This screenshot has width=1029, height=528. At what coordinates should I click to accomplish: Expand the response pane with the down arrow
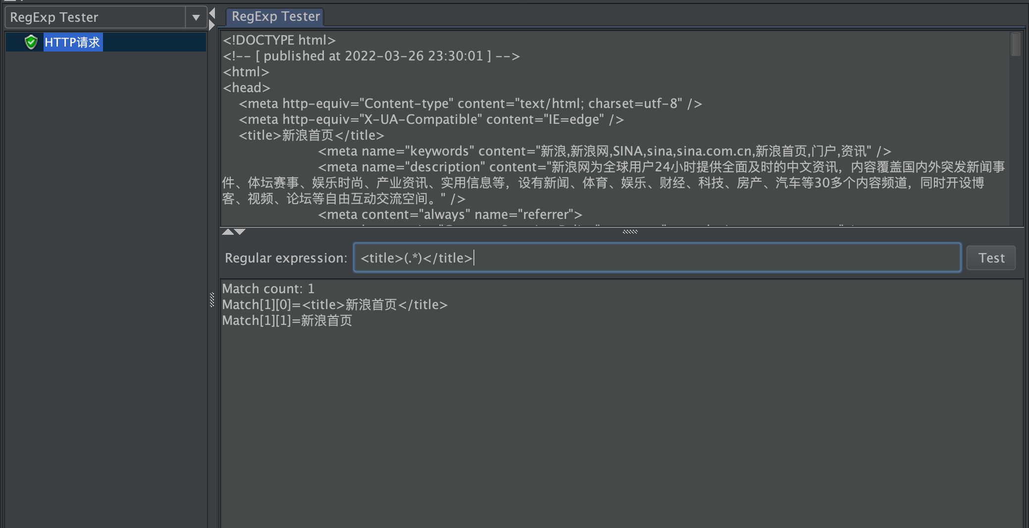point(239,232)
